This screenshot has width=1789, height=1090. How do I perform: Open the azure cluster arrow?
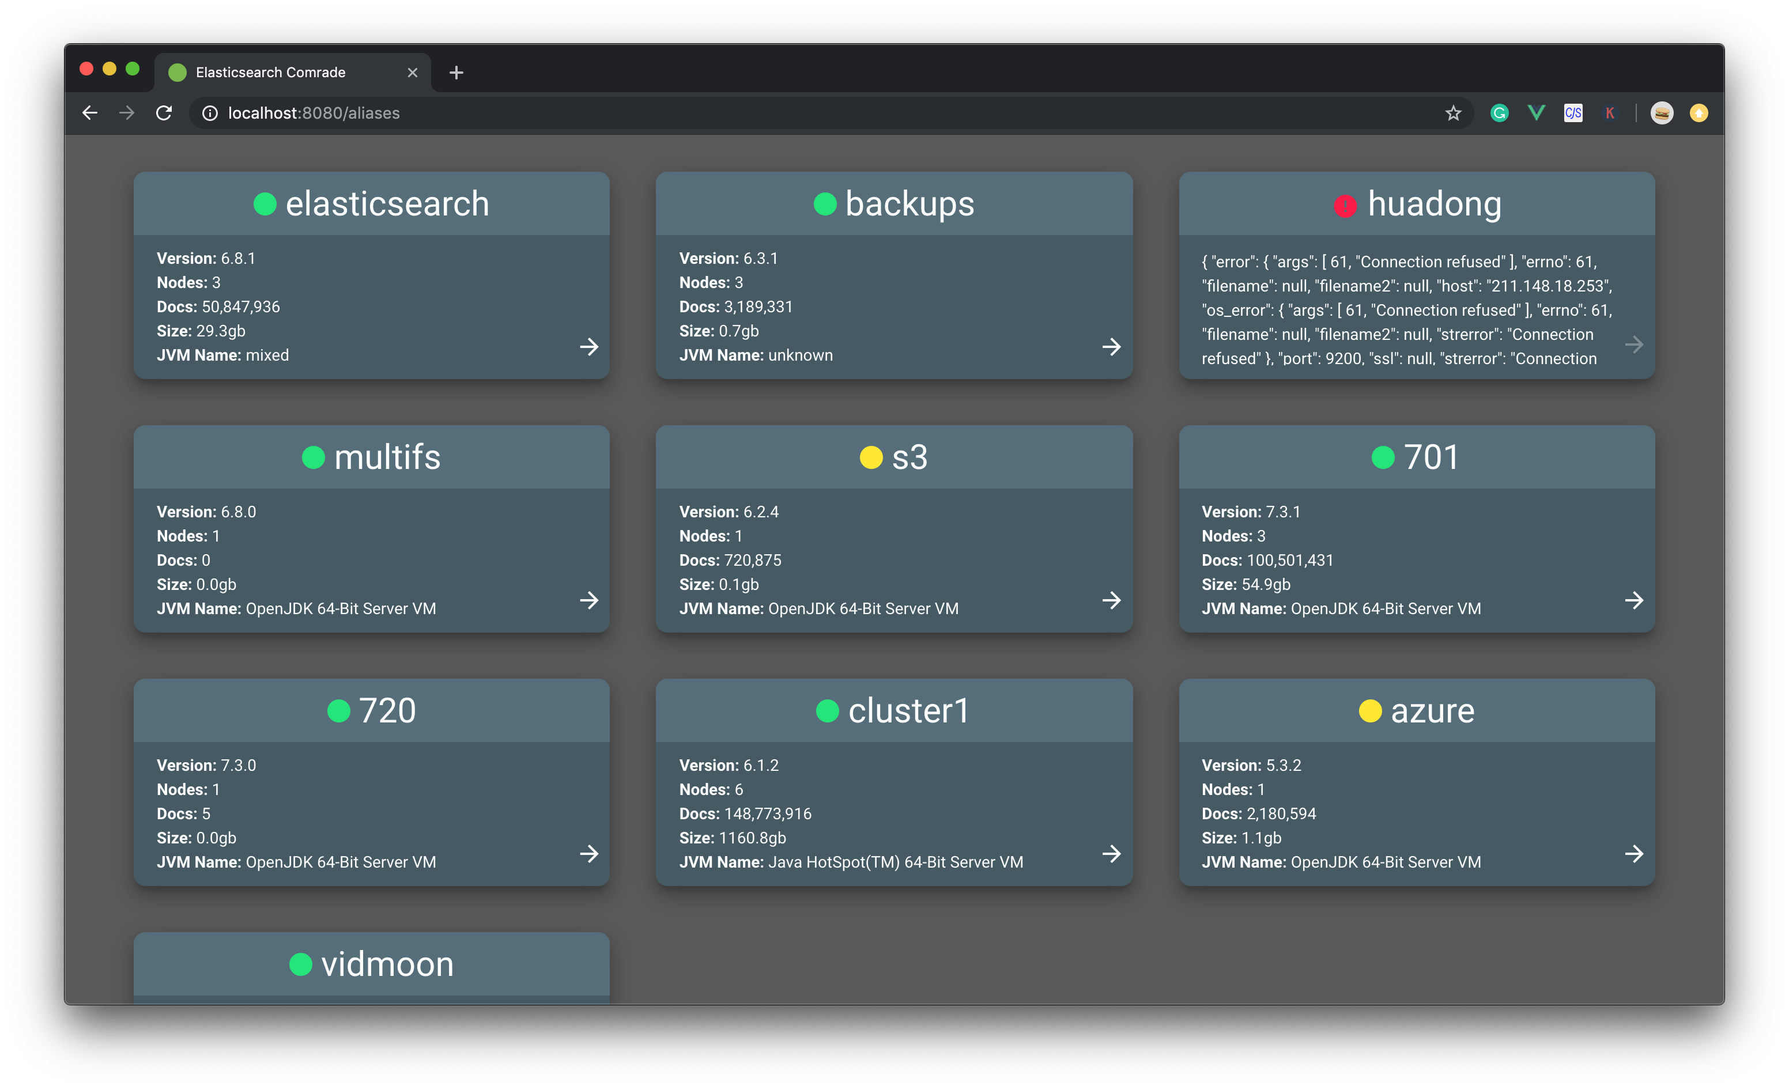pyautogui.click(x=1633, y=853)
